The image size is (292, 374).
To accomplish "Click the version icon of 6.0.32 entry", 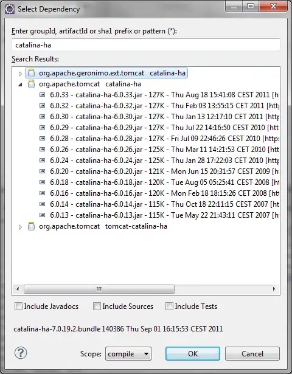I will [42, 106].
